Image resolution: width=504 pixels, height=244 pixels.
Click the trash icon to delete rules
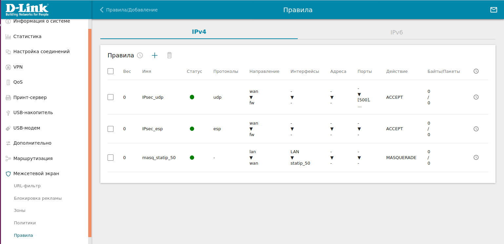[x=169, y=55]
